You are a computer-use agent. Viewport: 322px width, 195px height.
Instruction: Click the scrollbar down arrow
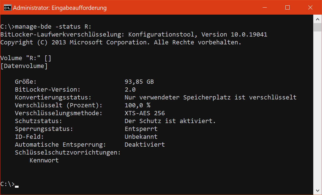(317, 191)
